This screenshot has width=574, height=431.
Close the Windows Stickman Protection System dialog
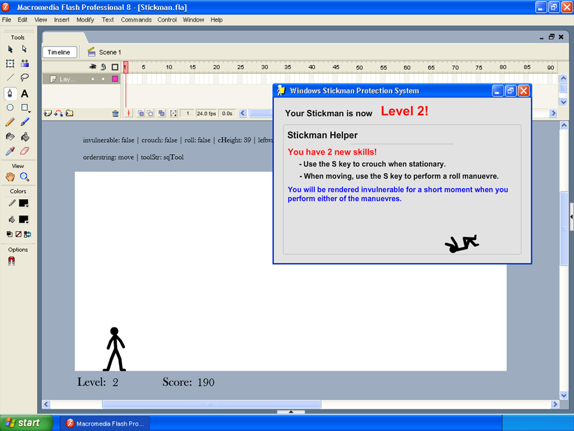click(524, 91)
